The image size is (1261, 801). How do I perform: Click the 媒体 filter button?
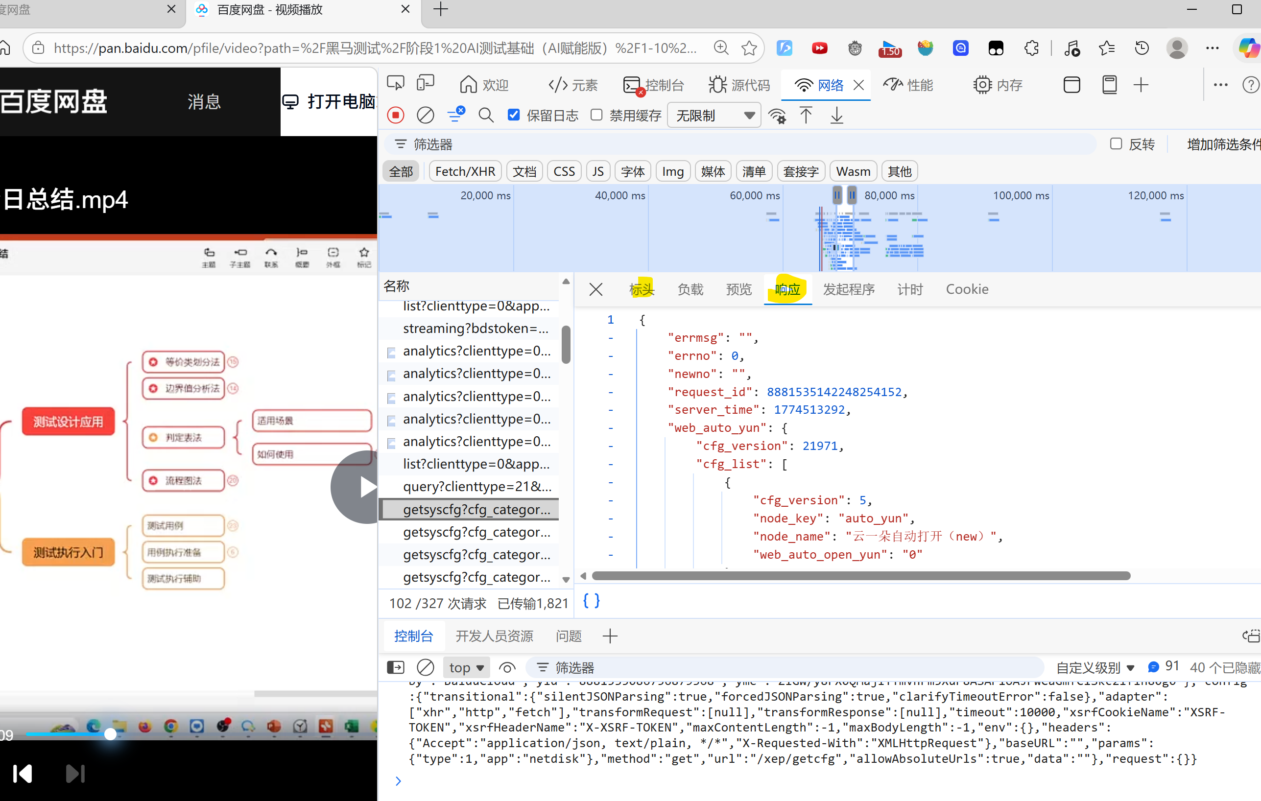[x=713, y=171]
